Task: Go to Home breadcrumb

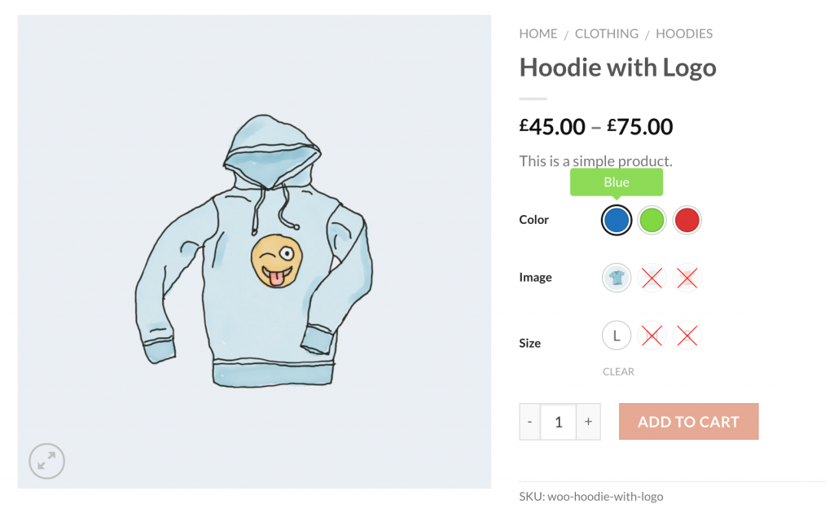Action: pyautogui.click(x=538, y=33)
